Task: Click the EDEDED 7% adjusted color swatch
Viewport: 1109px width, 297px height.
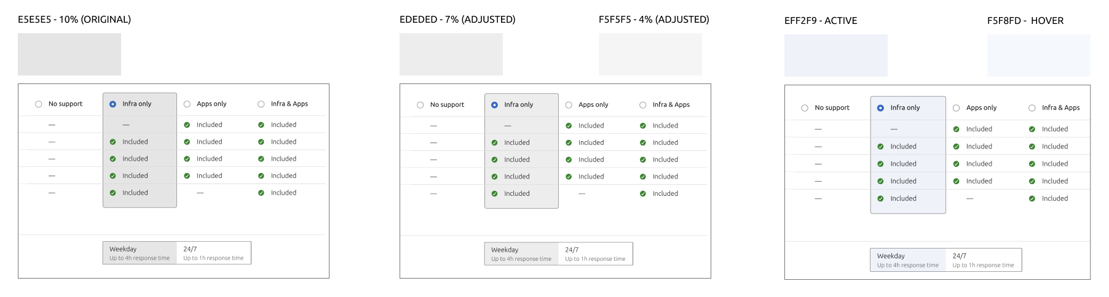Action: (x=451, y=55)
